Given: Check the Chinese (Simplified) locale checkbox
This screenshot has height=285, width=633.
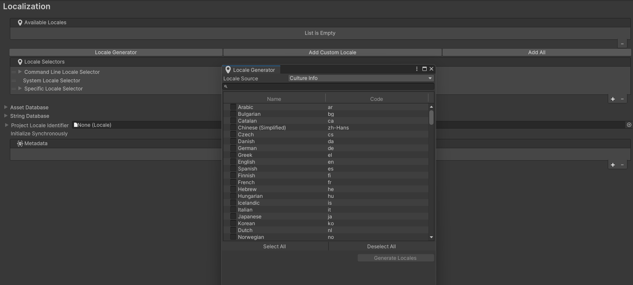Looking at the screenshot, I should pos(232,127).
